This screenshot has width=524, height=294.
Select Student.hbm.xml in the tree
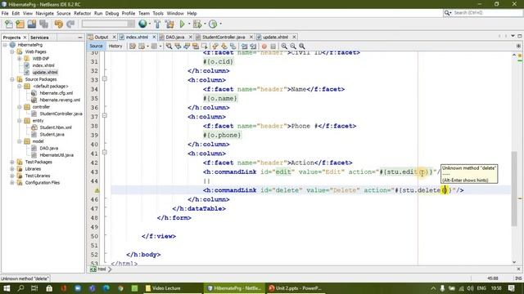[x=56, y=127]
